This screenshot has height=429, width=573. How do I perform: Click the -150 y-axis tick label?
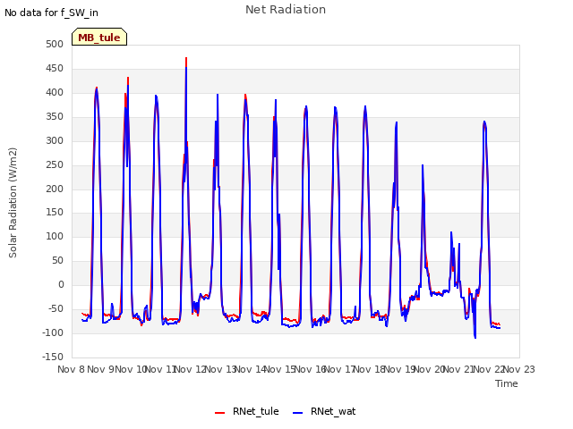pyautogui.click(x=53, y=357)
